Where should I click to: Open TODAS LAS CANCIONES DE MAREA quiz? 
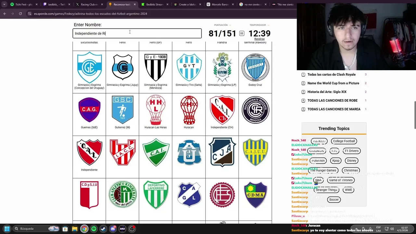pos(334,109)
